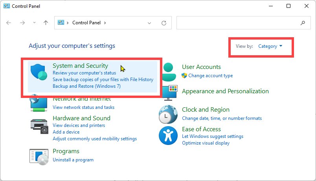Screen dimensions: 316x181
Task: Expand the address bar history dropdown
Action: click(149, 23)
